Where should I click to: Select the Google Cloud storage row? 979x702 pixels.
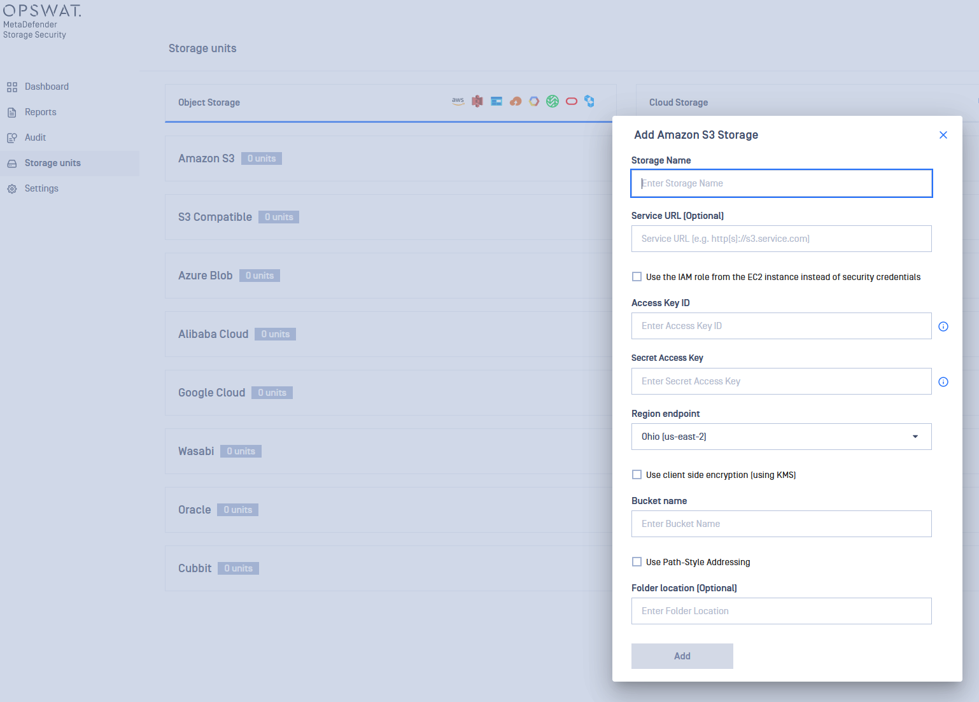(x=388, y=393)
